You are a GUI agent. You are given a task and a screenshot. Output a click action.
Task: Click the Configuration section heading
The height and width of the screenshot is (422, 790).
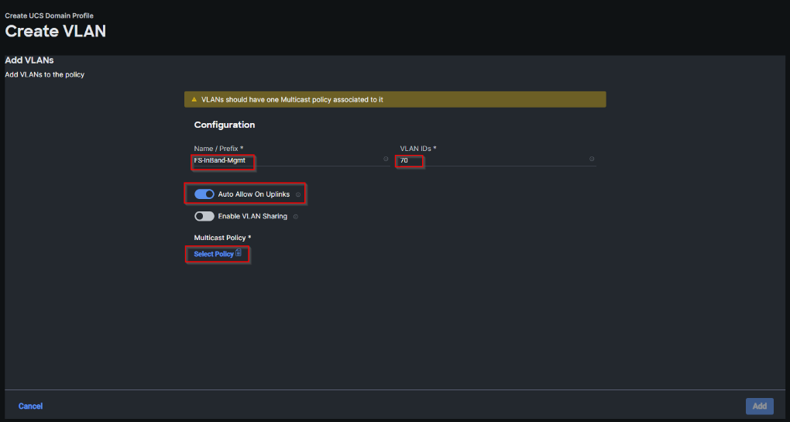pos(225,125)
